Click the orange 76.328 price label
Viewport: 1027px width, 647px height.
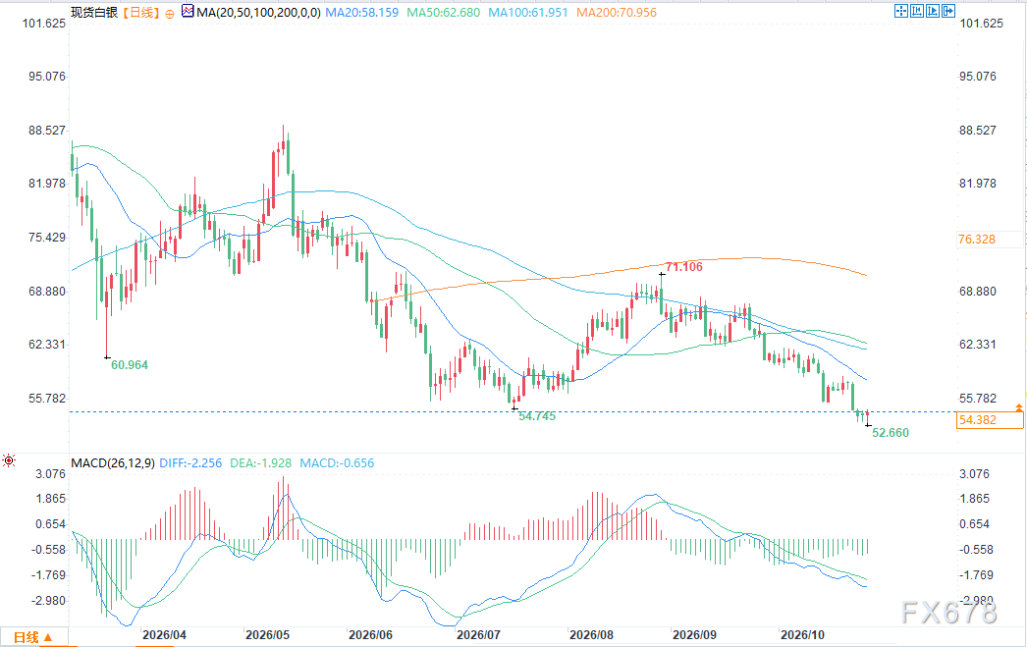(977, 239)
